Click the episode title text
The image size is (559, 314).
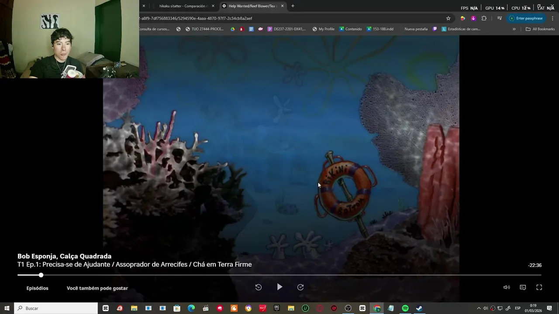(x=135, y=264)
